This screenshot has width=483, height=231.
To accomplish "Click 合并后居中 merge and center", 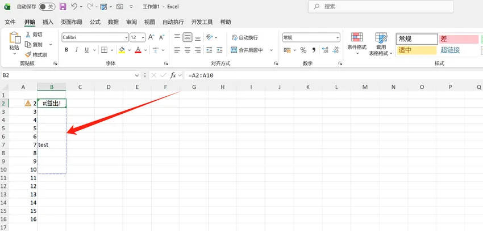I will [247, 50].
